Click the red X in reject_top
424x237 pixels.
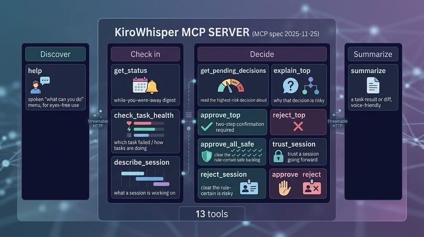pos(298,126)
